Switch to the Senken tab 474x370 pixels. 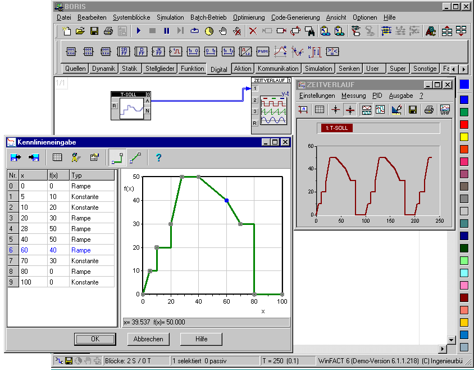point(349,69)
